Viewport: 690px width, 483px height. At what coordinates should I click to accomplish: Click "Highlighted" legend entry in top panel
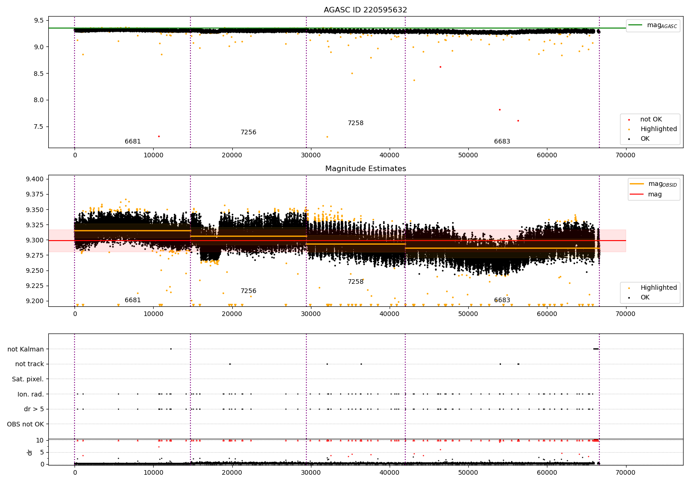pyautogui.click(x=653, y=129)
